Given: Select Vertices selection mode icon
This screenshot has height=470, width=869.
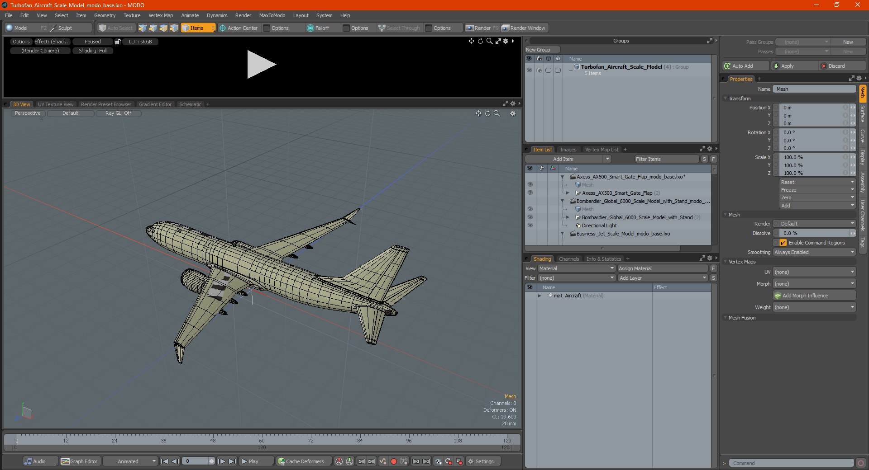Looking at the screenshot, I should coord(143,28).
